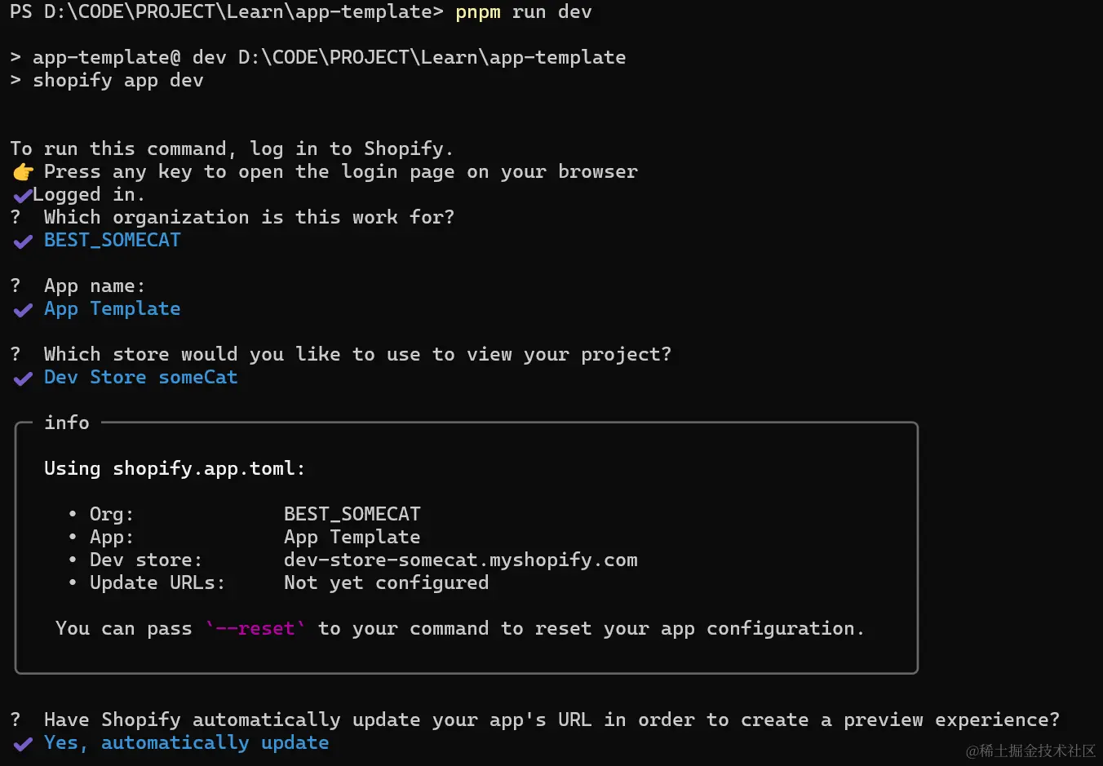Click the 'Dev store:' label
This screenshot has height=766, width=1103.
(146, 560)
